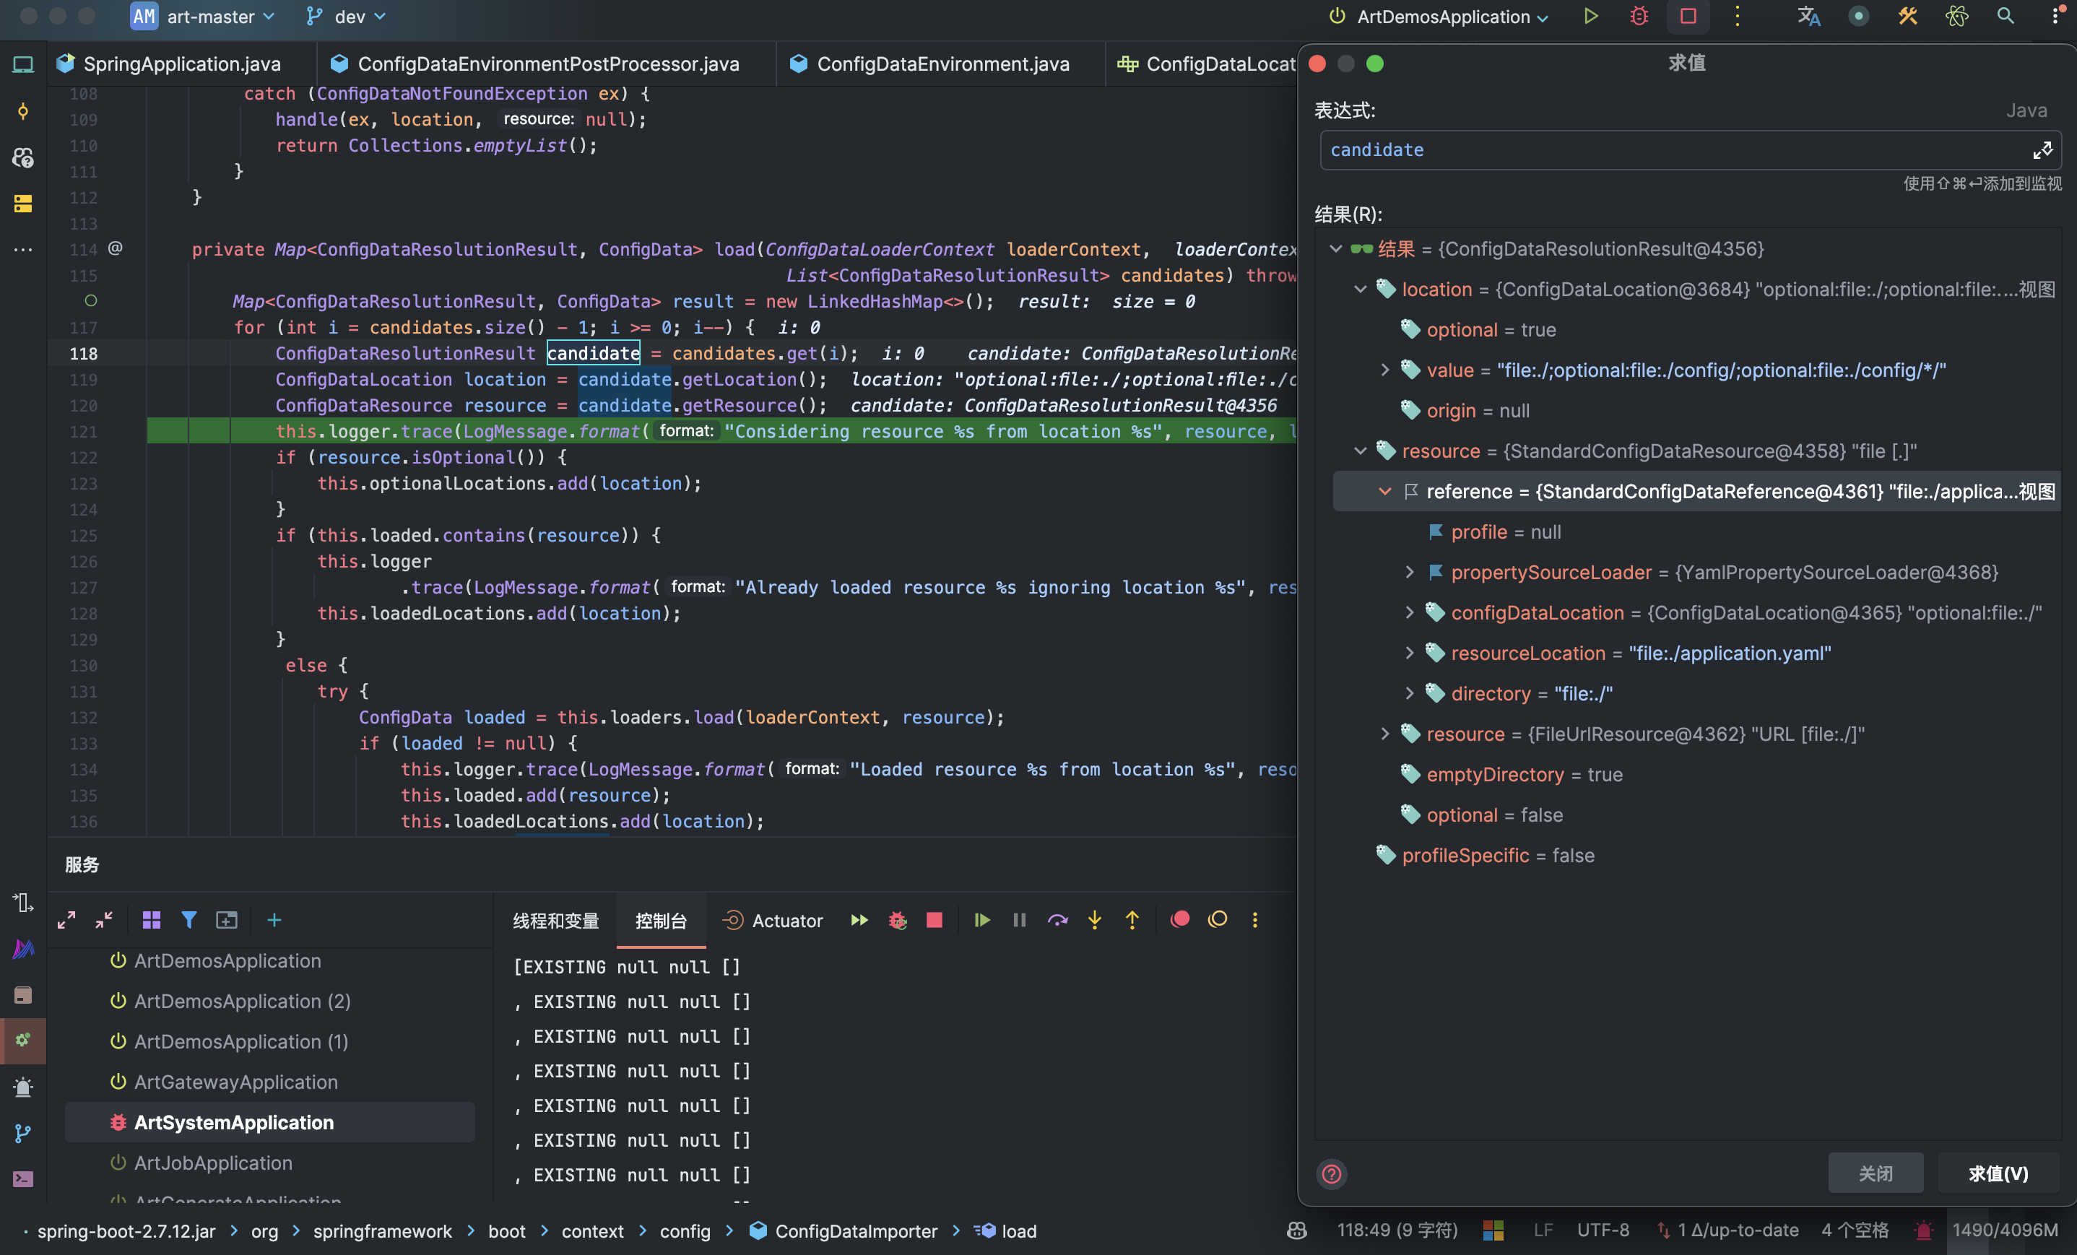The image size is (2077, 1255).
Task: Toggle the view breakpoints red circle icon
Action: tap(1180, 919)
